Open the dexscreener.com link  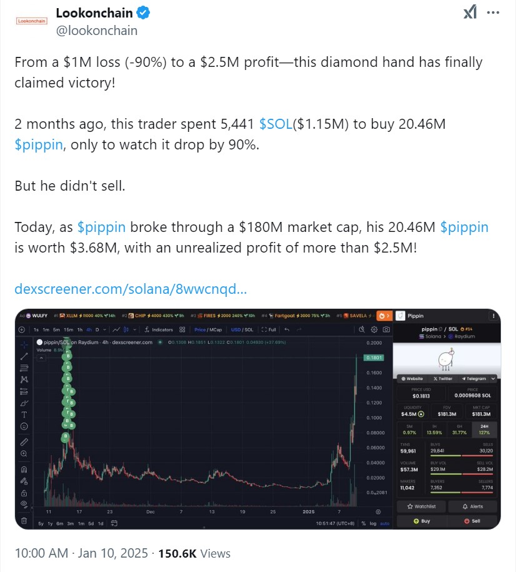pyautogui.click(x=130, y=289)
